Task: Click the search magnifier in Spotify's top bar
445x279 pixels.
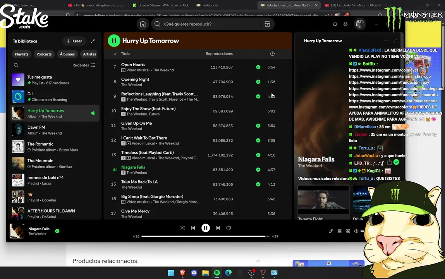Action: click(157, 24)
